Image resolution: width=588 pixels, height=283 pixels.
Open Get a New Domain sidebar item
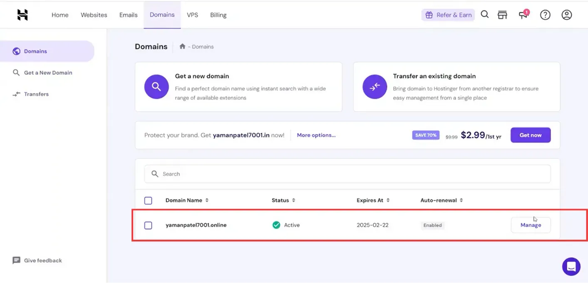pyautogui.click(x=48, y=73)
